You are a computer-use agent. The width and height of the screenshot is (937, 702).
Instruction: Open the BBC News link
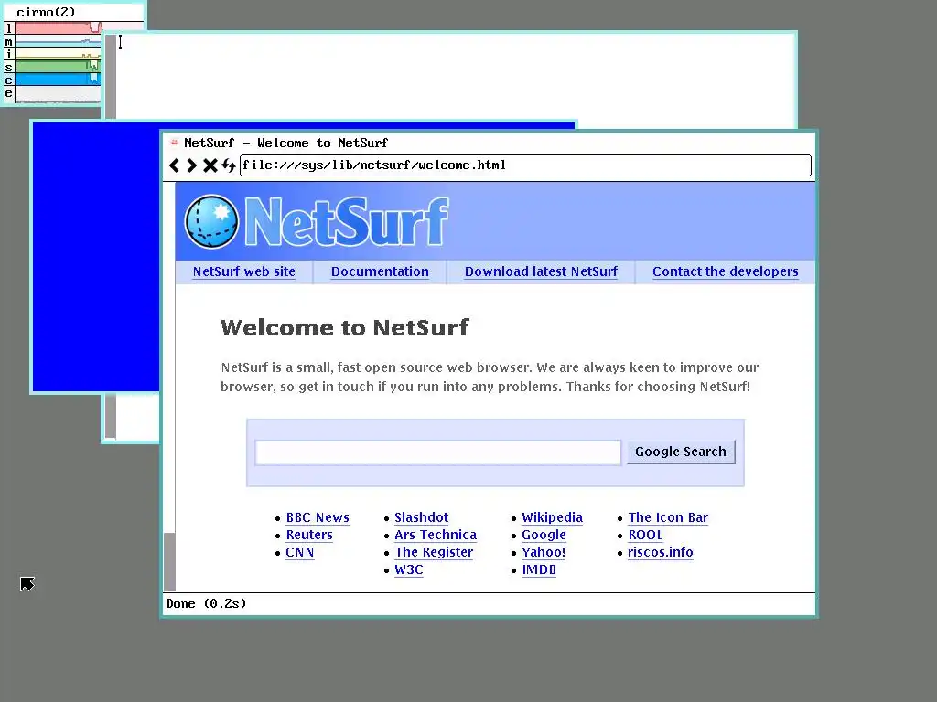(x=318, y=517)
